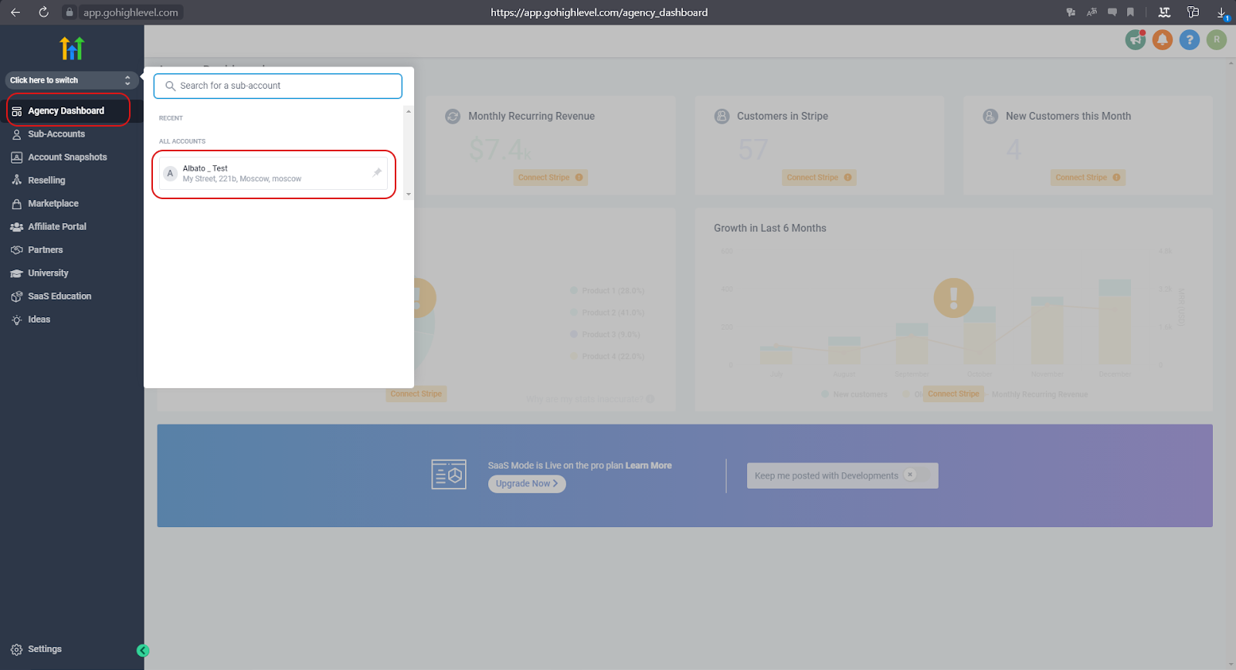Click Connect Stripe below the pie chart

(416, 394)
